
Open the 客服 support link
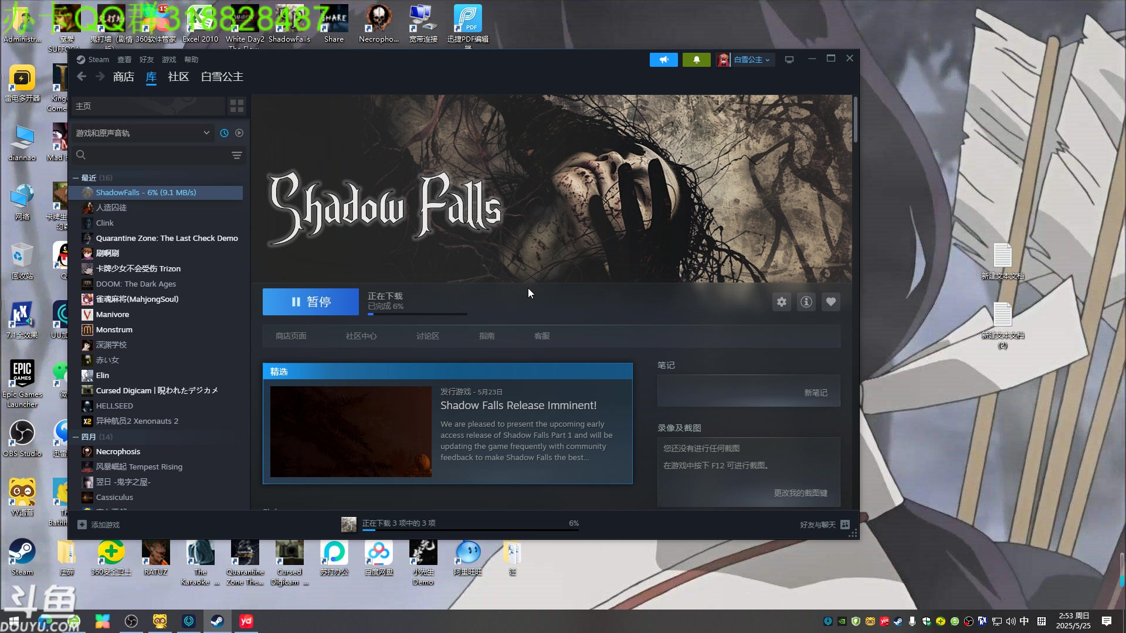pyautogui.click(x=542, y=336)
